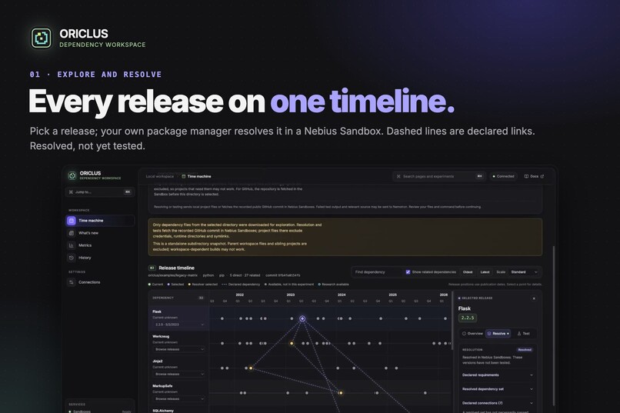Image resolution: width=620 pixels, height=413 pixels.
Task: Click the Flask title in selected release panel
Action: [464, 308]
